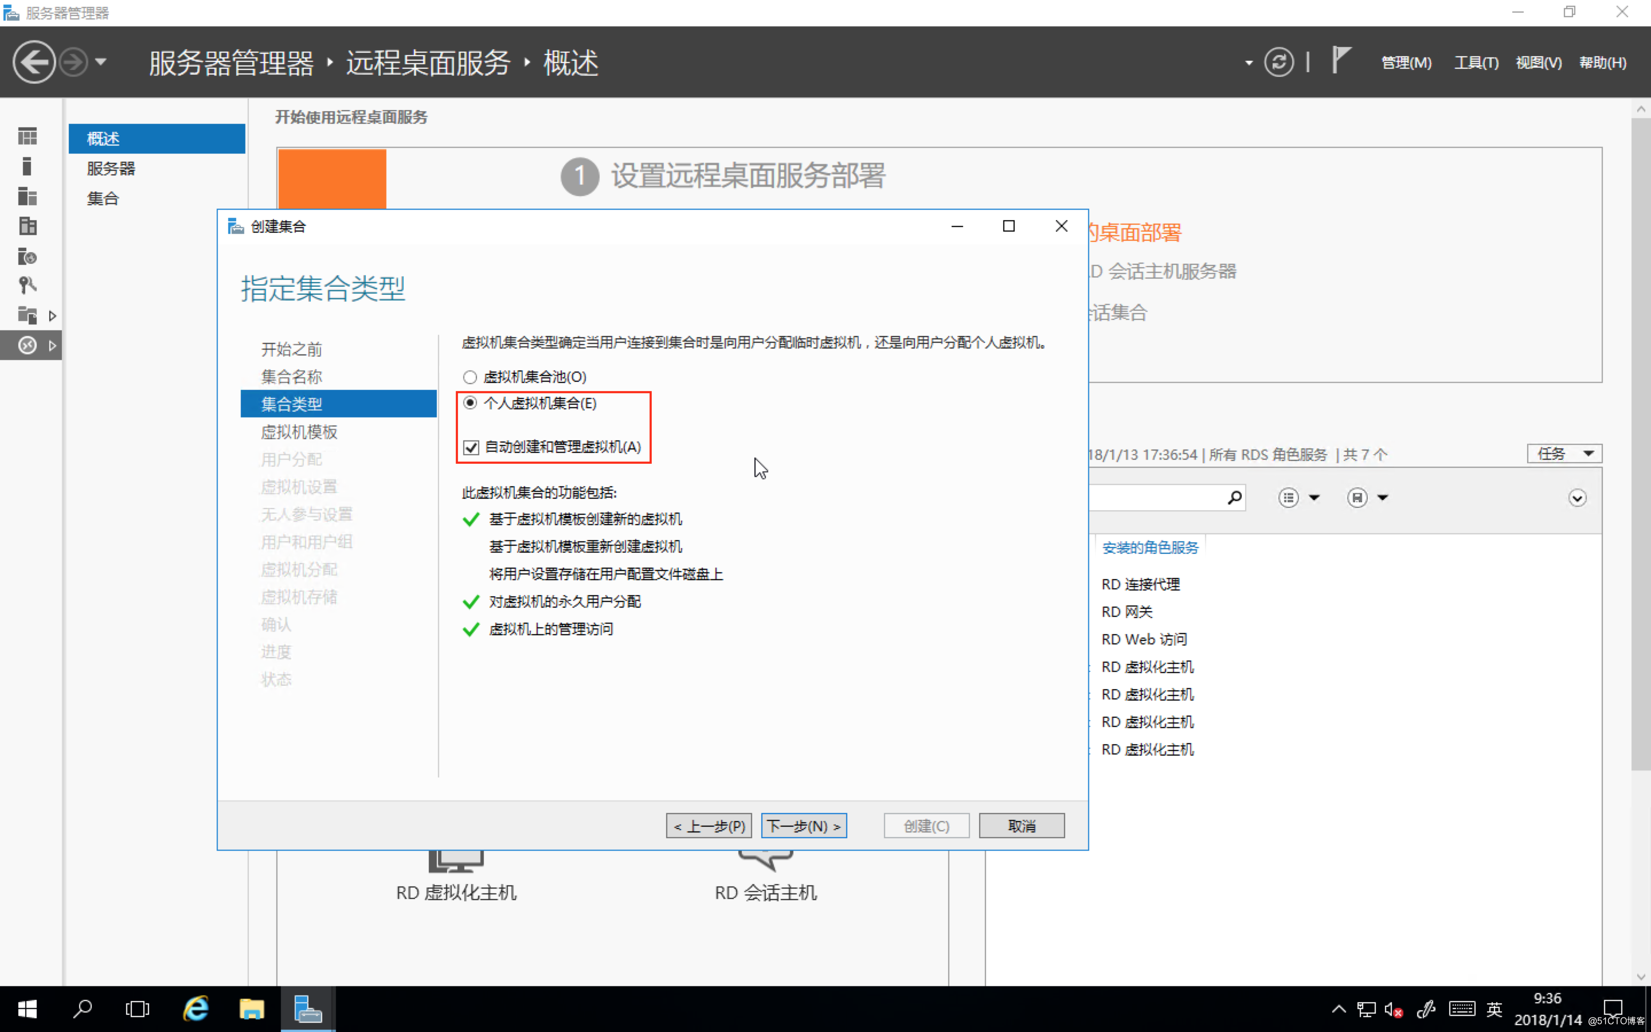Screen dimensions: 1651x1032
Task: Click the network tray icon
Action: coord(1366,1009)
